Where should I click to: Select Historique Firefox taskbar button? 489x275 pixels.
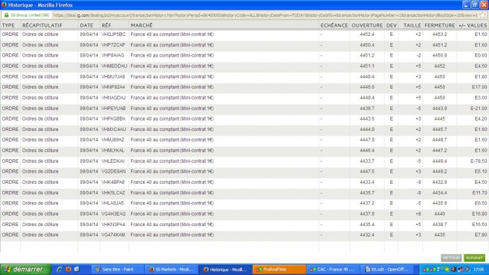pos(225,269)
